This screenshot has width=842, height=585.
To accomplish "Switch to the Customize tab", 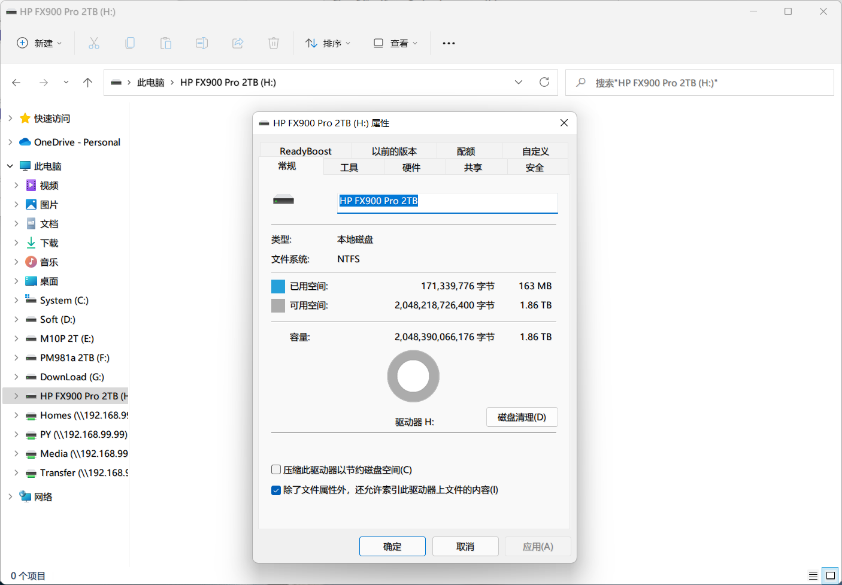I will coord(535,151).
